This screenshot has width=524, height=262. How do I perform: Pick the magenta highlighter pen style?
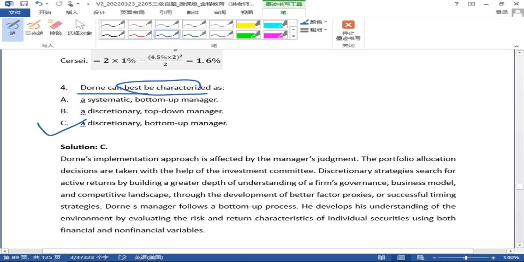click(276, 35)
